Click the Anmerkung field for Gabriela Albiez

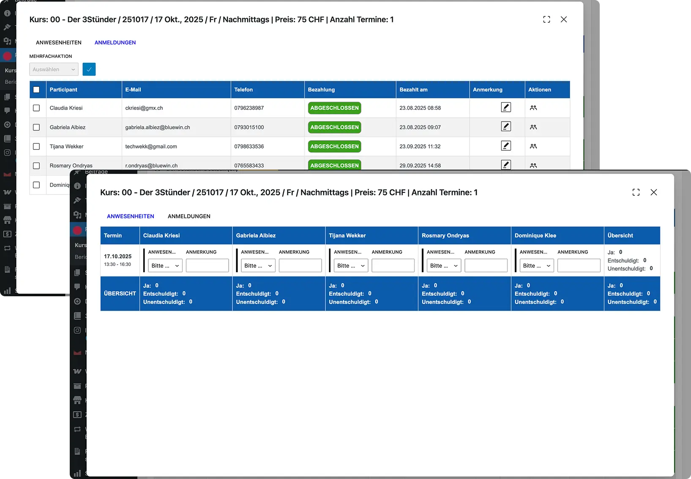click(300, 265)
